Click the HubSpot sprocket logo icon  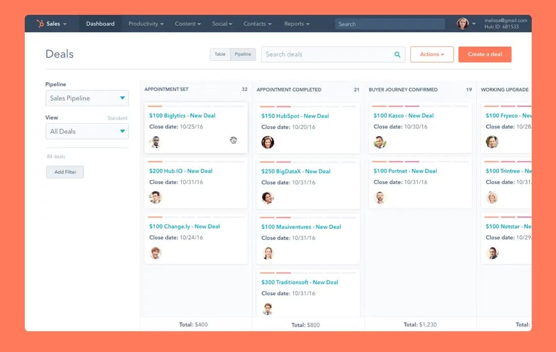click(40, 24)
